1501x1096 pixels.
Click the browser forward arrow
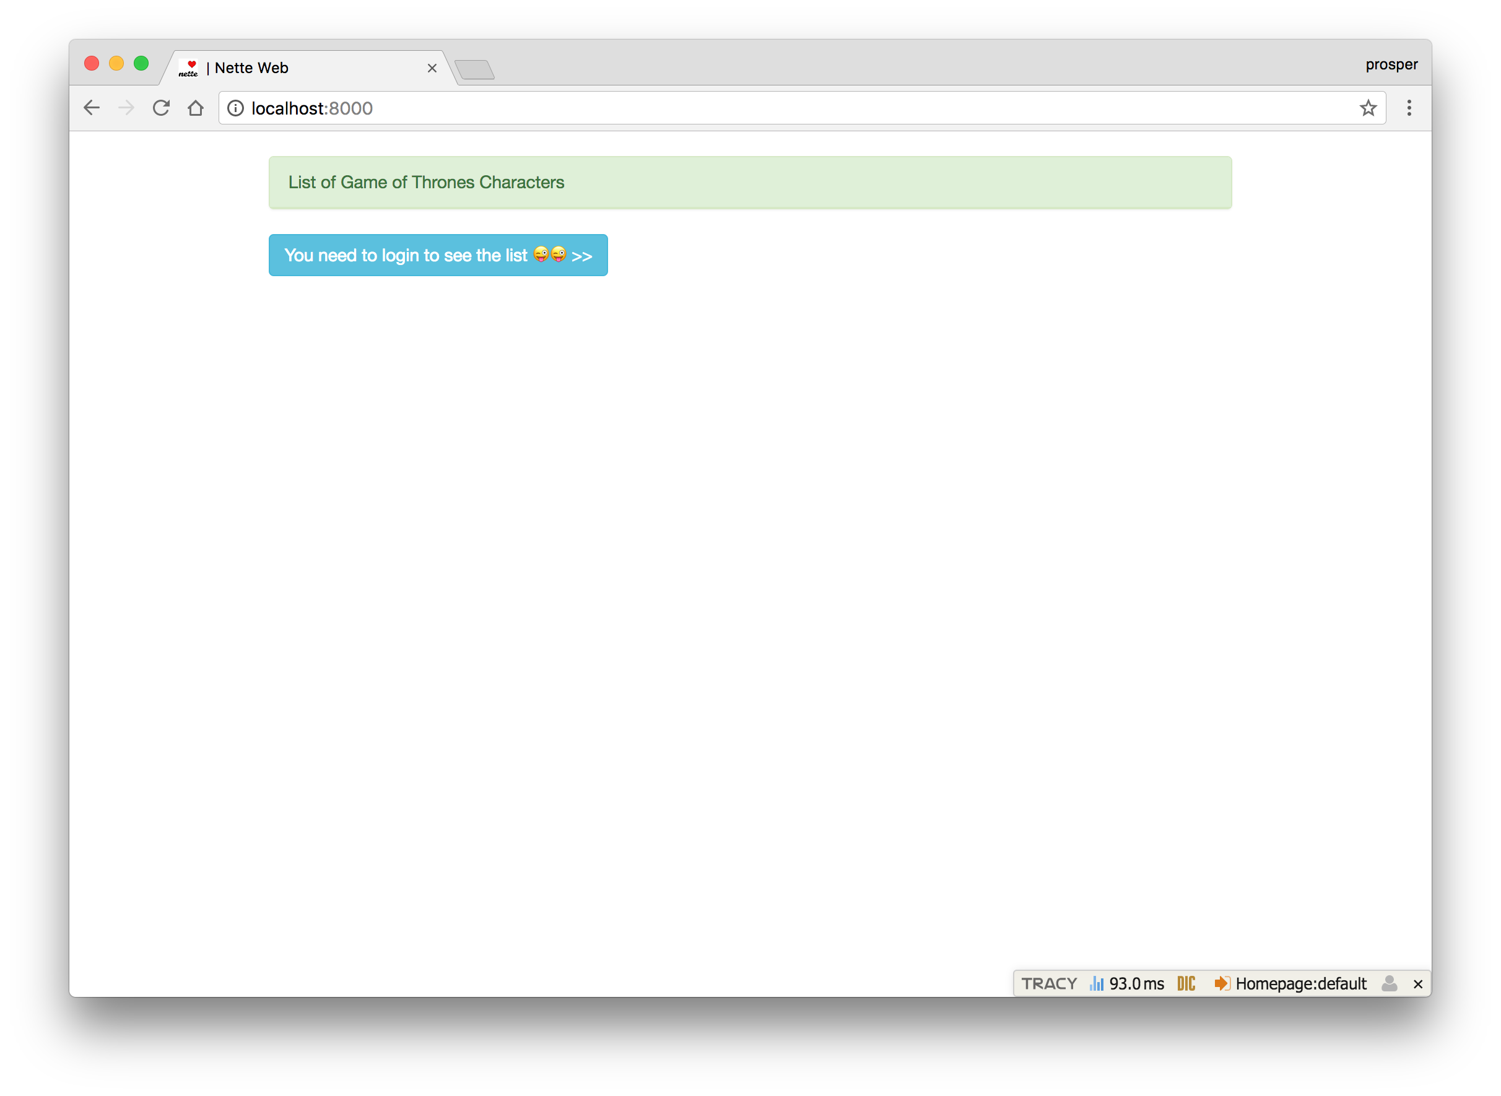(126, 108)
